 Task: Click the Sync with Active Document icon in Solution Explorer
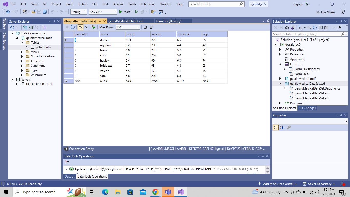[x=309, y=27]
